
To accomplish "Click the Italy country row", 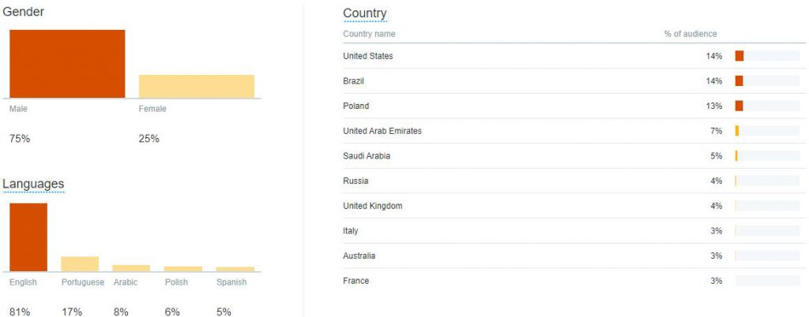I will tap(571, 230).
